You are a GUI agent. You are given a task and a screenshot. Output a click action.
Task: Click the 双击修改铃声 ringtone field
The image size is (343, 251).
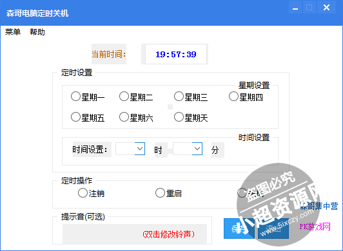point(135,234)
